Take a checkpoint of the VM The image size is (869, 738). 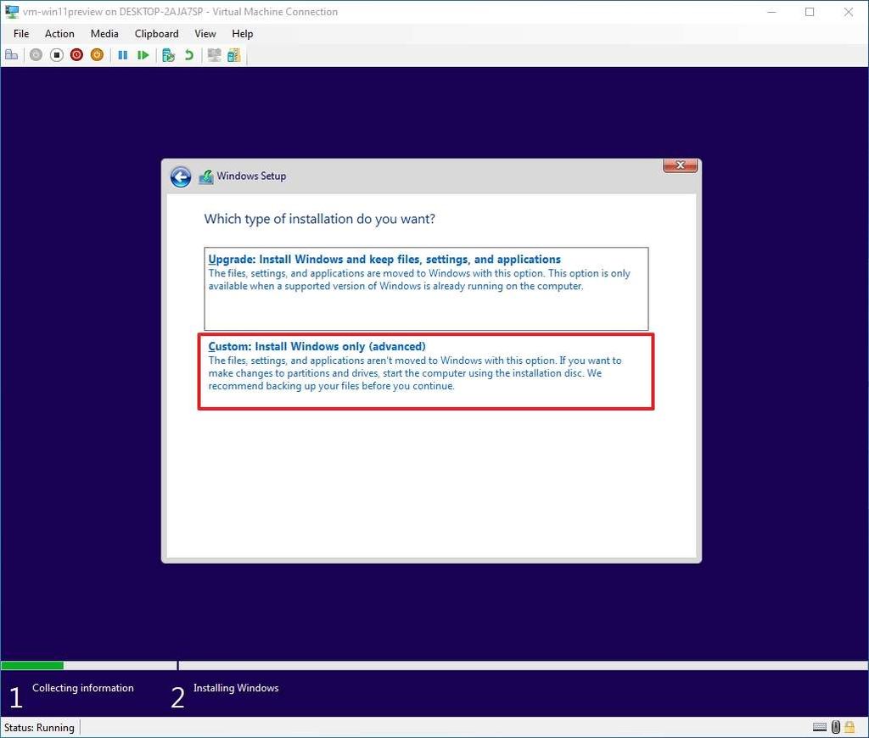click(x=168, y=54)
